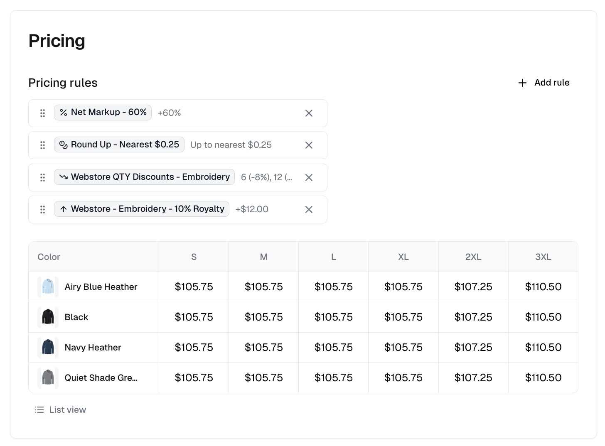Open the Webstore QTY Discounts - Embroidery chip
This screenshot has height=446, width=605.
click(144, 177)
